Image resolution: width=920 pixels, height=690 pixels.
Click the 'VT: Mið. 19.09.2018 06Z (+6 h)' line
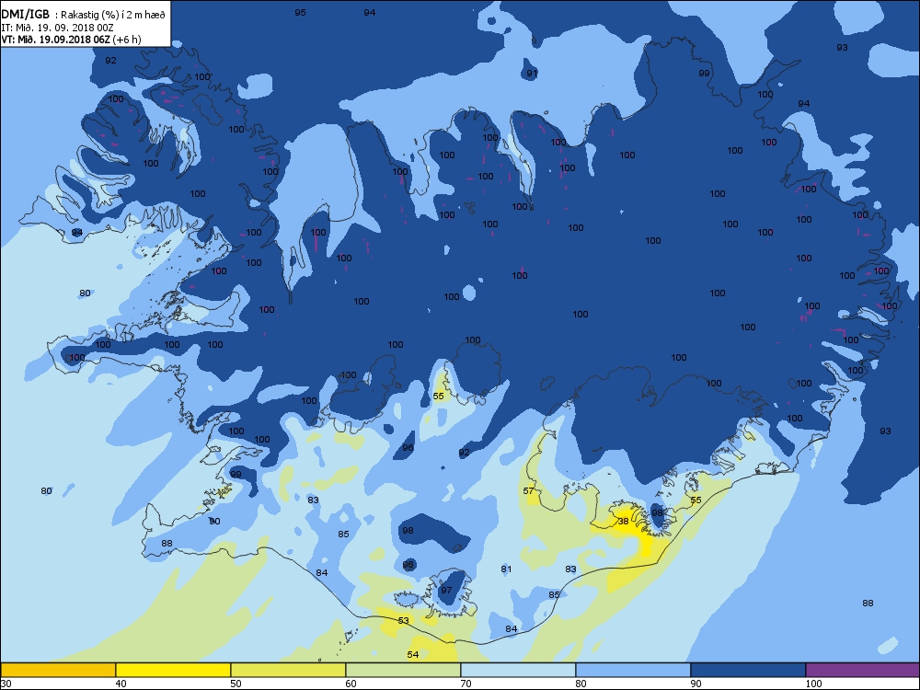[71, 40]
